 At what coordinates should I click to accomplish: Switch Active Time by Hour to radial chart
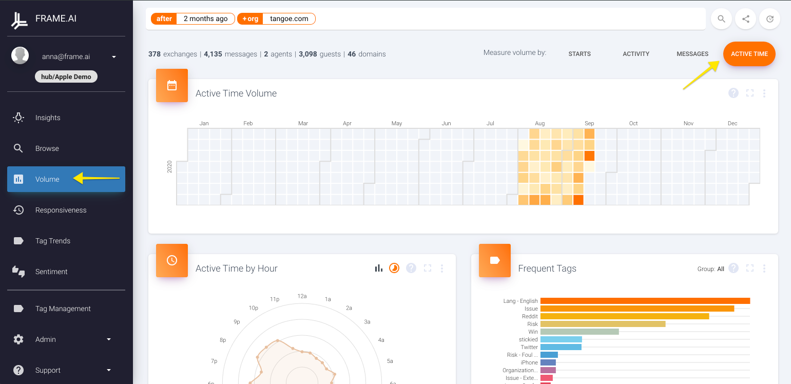tap(394, 268)
